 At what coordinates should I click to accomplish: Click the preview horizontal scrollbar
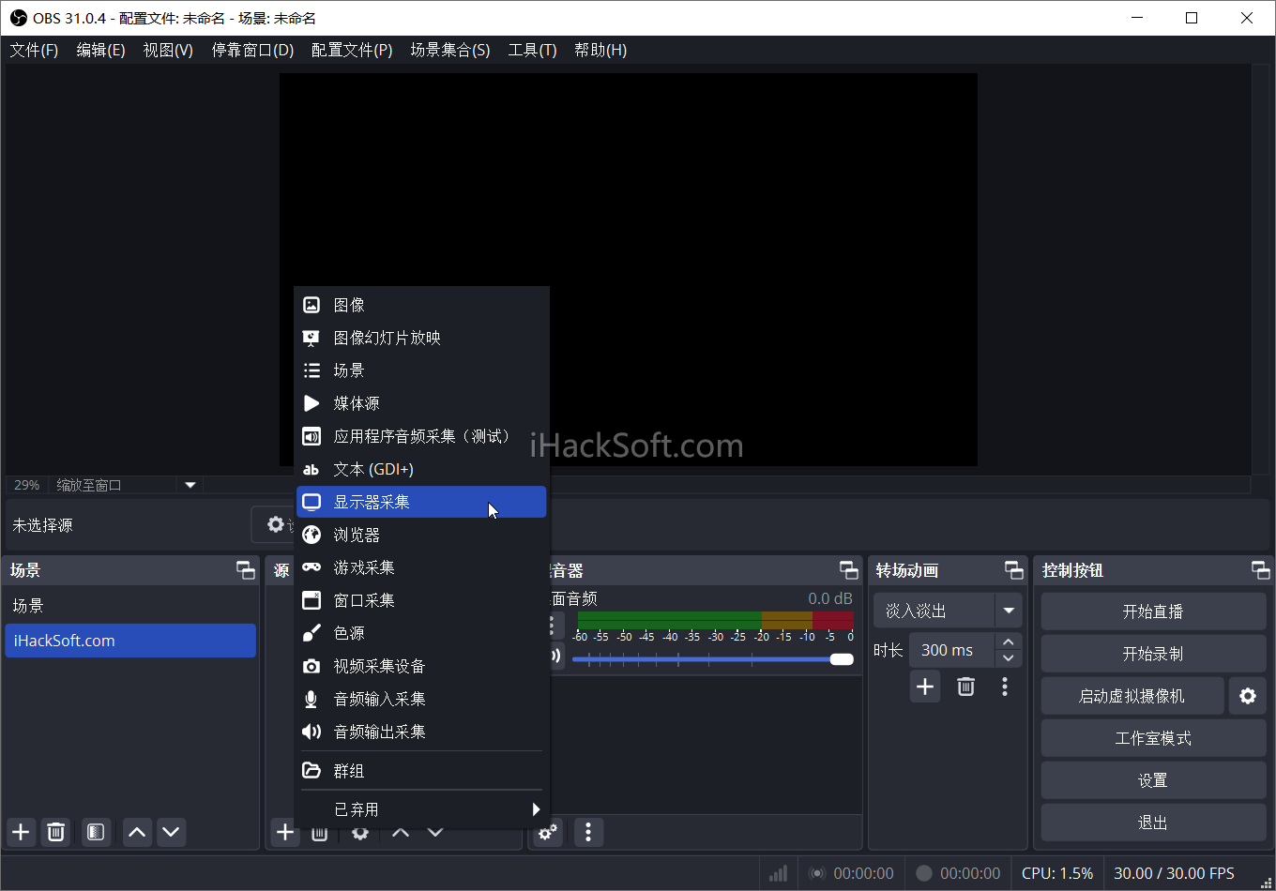click(727, 485)
